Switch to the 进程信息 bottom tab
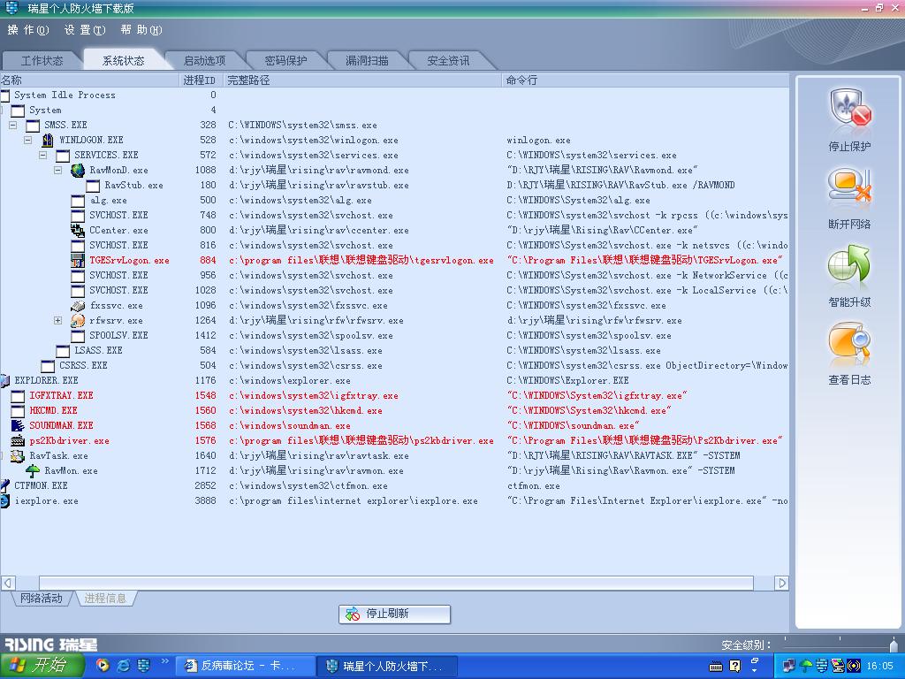The image size is (905, 679). (105, 599)
